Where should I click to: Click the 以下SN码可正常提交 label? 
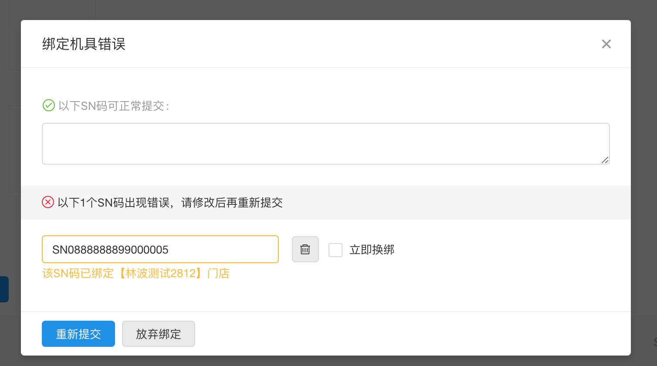pyautogui.click(x=113, y=106)
